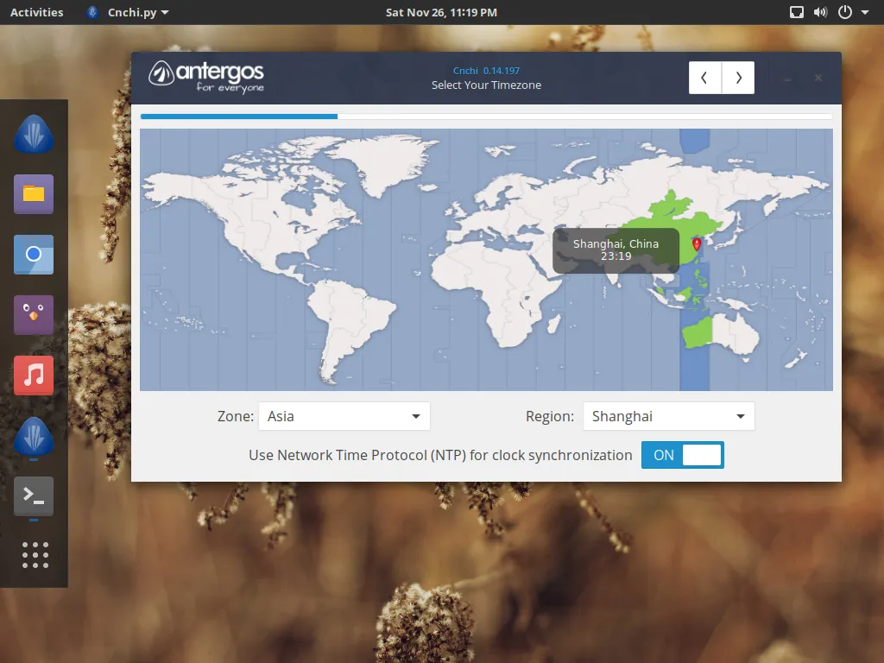Show all applications grid in dock
Screen dimensions: 884x663
35,555
